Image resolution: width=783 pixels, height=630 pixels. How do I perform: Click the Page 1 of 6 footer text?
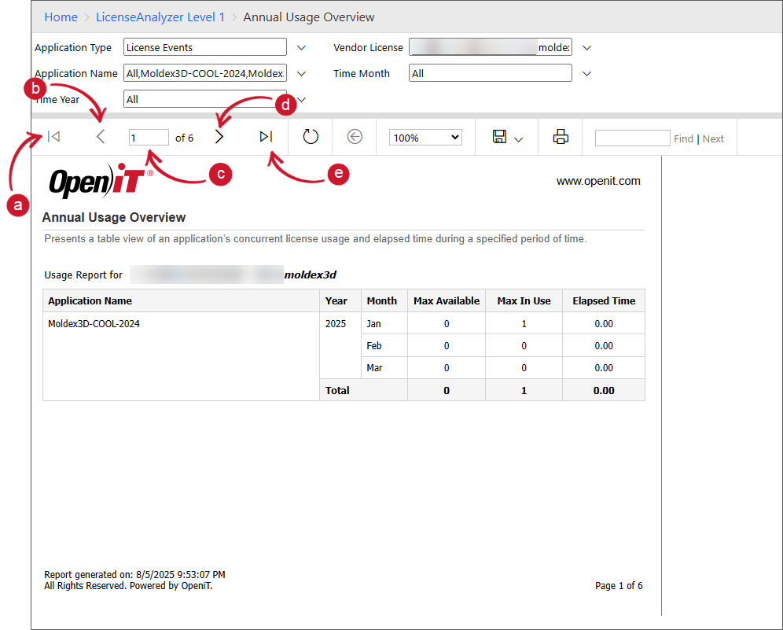point(619,585)
